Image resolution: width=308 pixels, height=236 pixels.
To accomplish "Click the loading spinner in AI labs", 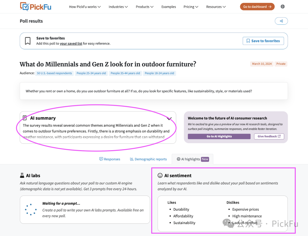I will [x=31, y=209].
